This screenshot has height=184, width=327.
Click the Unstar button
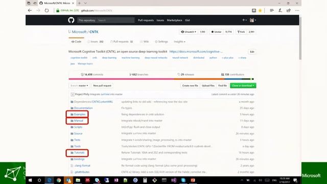click(216, 32)
